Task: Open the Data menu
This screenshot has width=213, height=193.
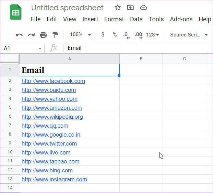Action: coord(136,19)
